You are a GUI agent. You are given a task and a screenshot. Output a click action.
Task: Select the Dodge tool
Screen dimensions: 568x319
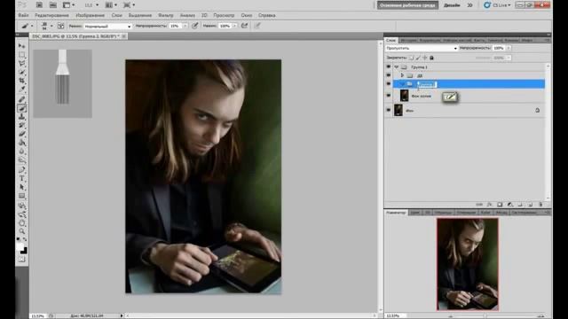pos(22,160)
